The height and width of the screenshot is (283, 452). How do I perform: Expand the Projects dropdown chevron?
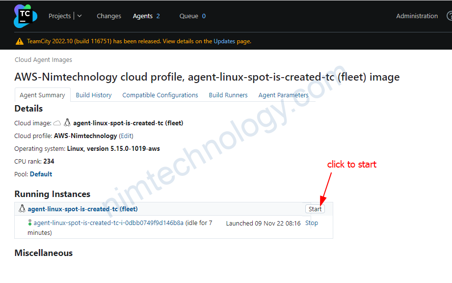(80, 16)
